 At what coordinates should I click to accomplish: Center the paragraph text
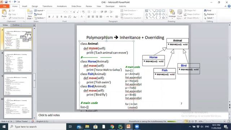[x=93, y=17]
